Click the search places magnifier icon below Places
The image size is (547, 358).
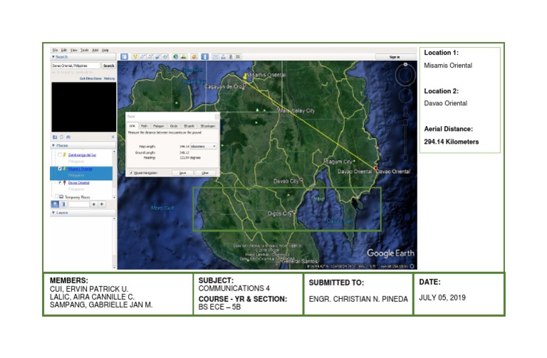point(56,204)
